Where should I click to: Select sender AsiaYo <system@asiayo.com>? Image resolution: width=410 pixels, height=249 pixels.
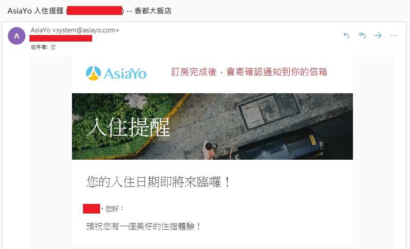75,30
